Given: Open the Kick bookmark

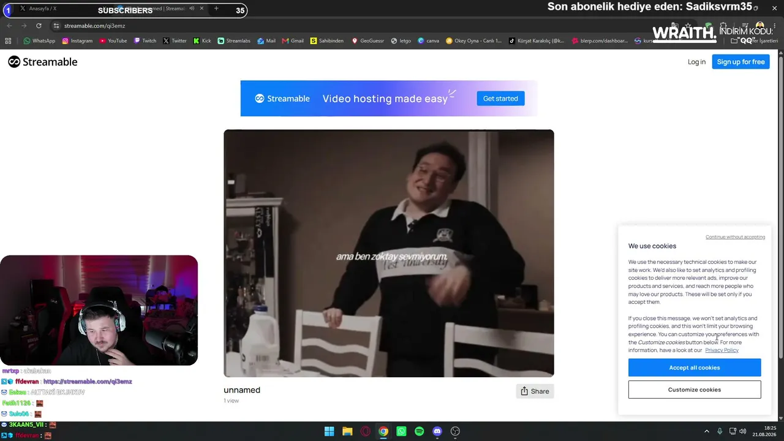Looking at the screenshot, I should click(x=202, y=41).
